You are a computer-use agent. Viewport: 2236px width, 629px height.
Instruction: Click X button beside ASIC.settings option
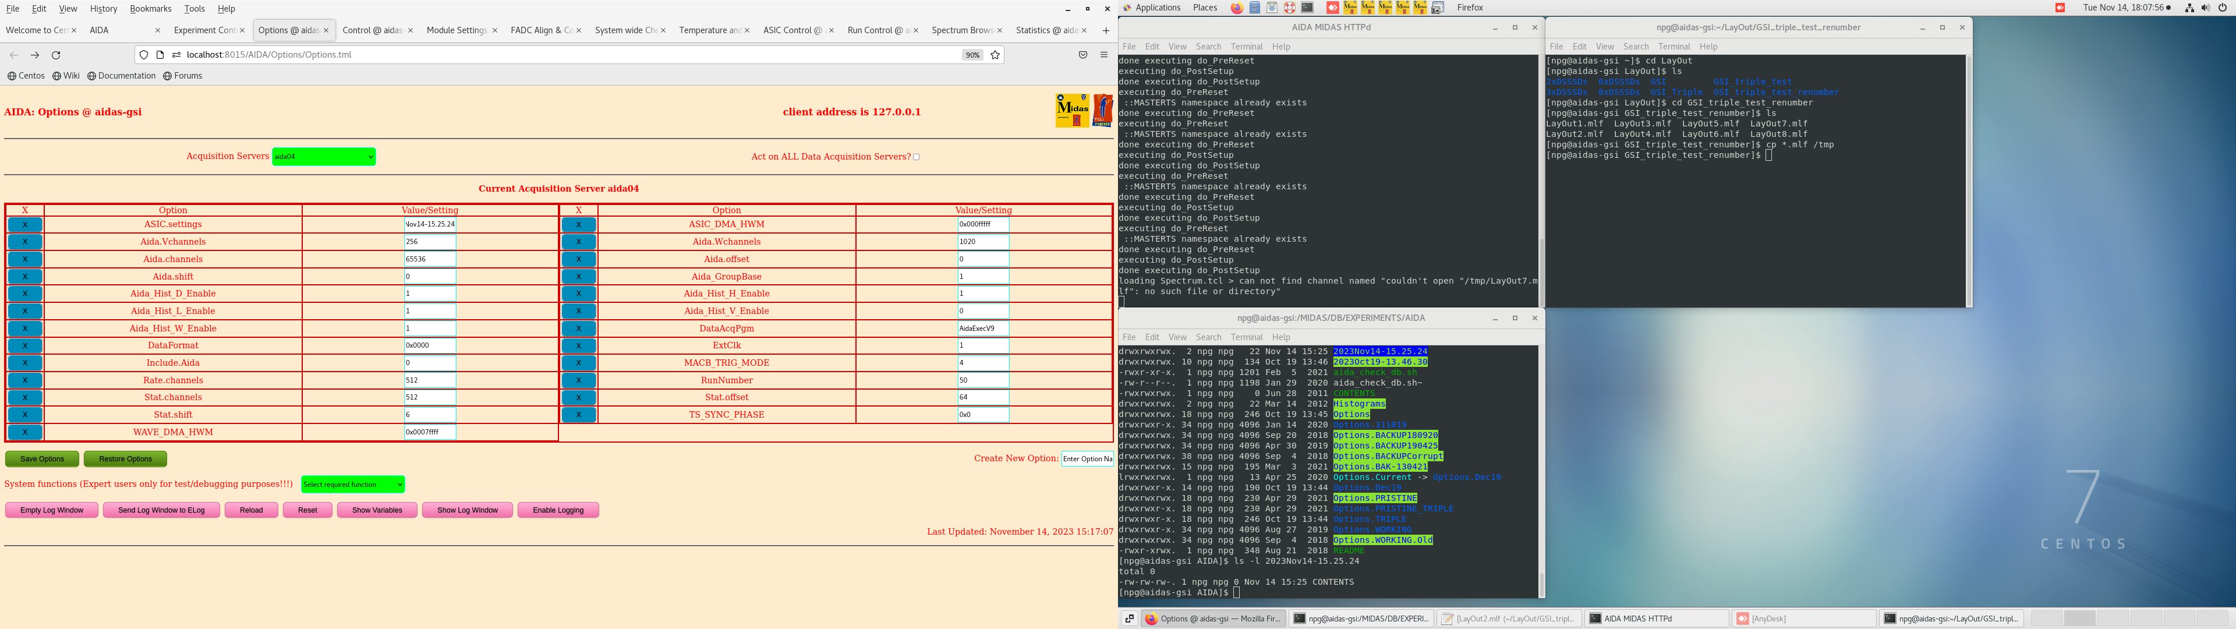click(25, 225)
